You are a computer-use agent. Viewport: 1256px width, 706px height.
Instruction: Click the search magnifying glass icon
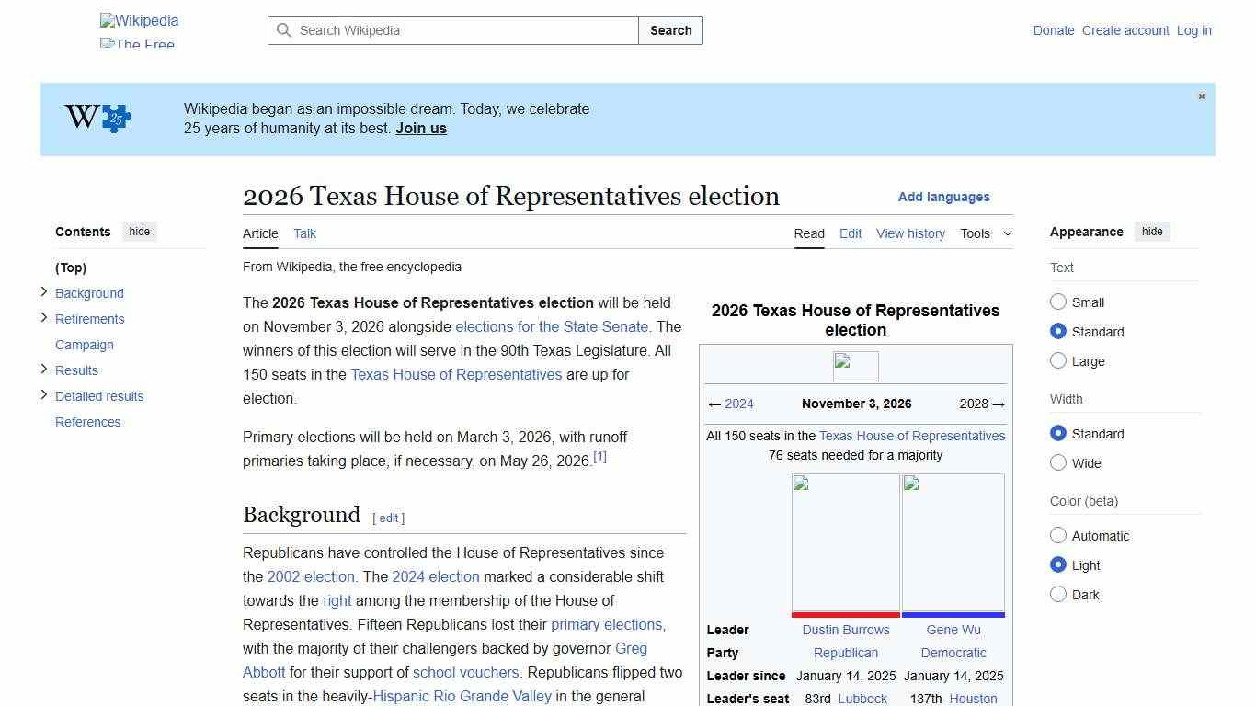point(285,30)
